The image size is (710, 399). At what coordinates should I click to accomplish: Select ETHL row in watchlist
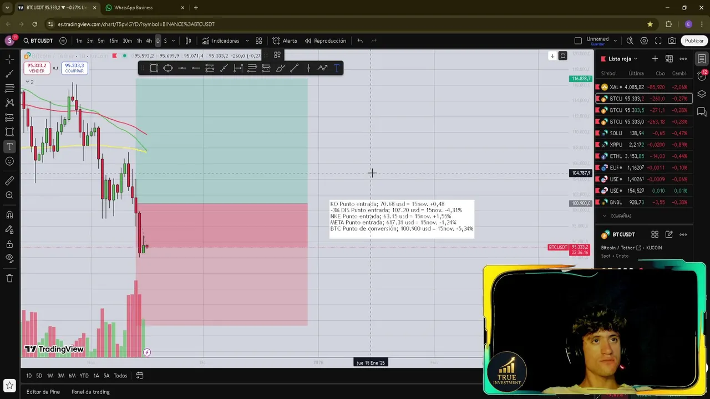click(644, 156)
